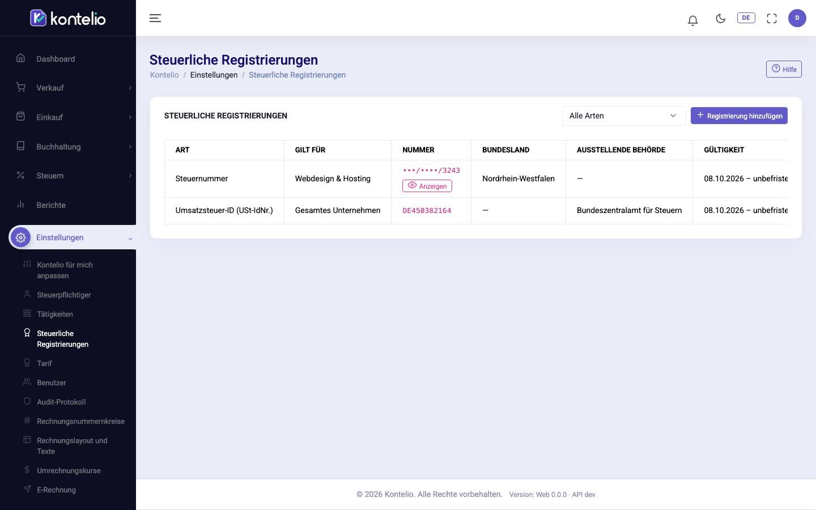This screenshot has width=816, height=510.
Task: Click the Berichte bar chart icon
Action: pyautogui.click(x=20, y=204)
